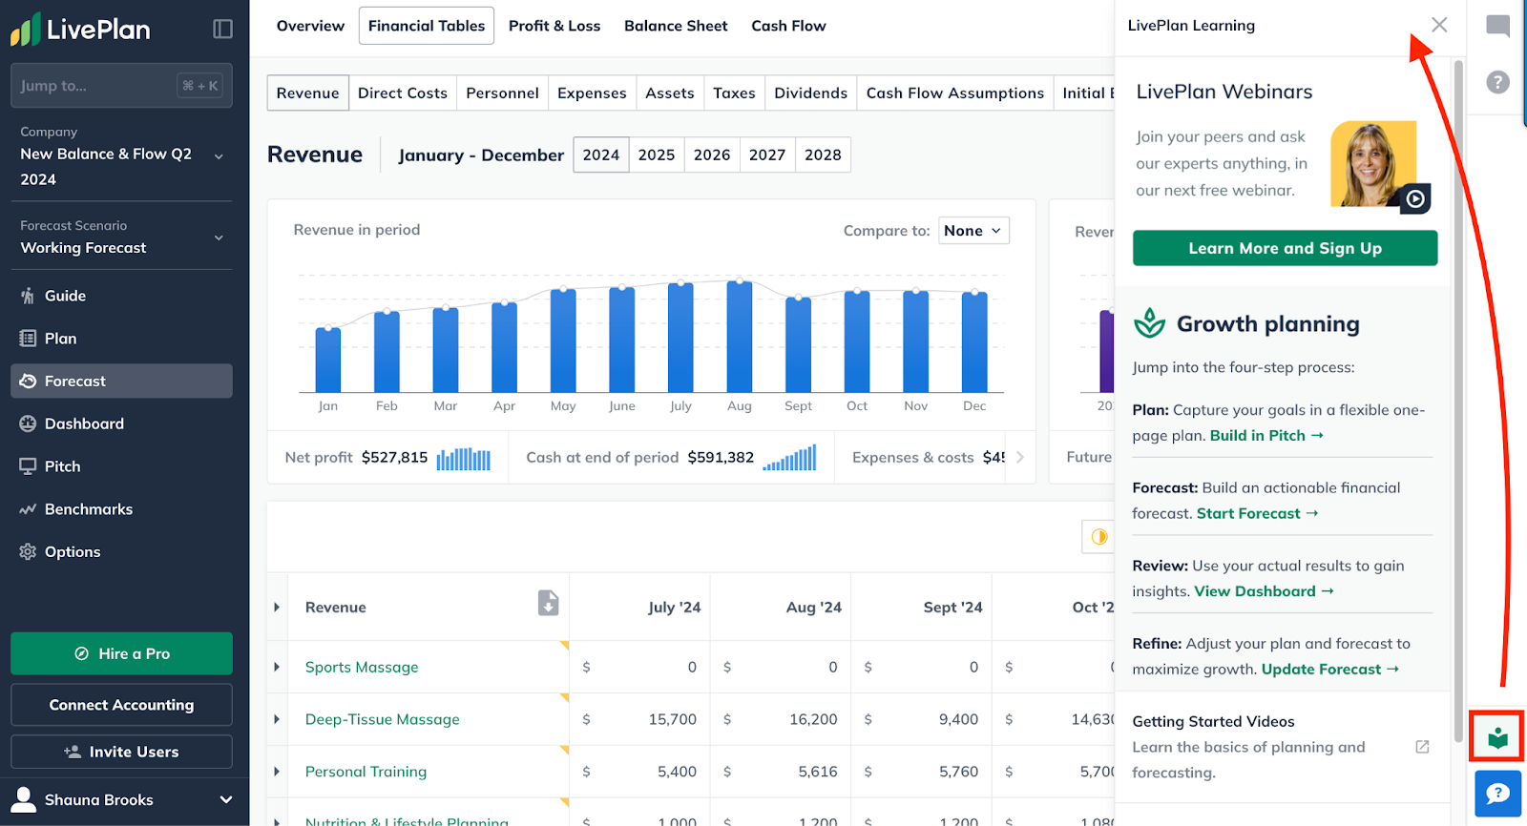Select the Revenue sub-tab
The height and width of the screenshot is (826, 1527).
pos(307,93)
